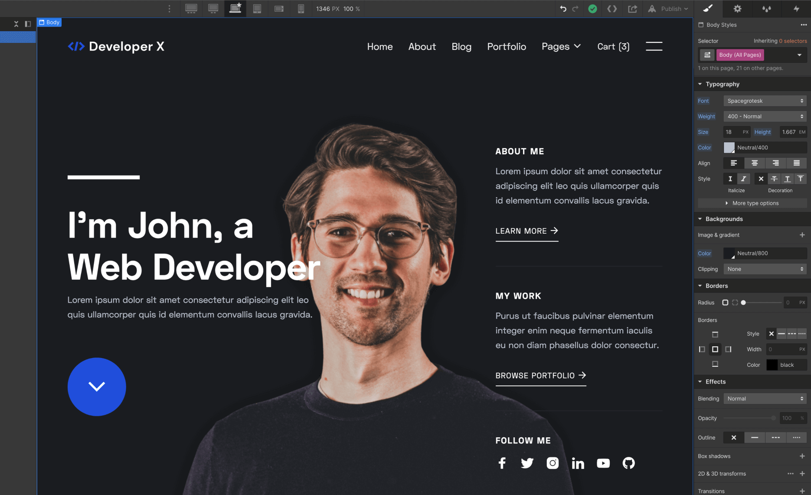Open the Publish menu
Screen dimensions: 811x495
pyautogui.click(x=669, y=8)
